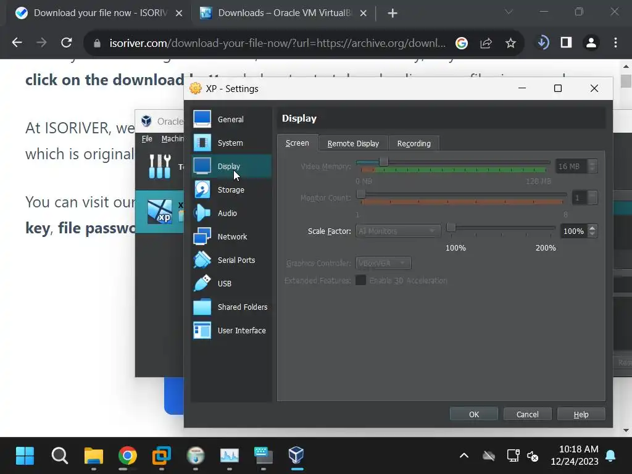Reload the isoriver page

[x=67, y=43]
